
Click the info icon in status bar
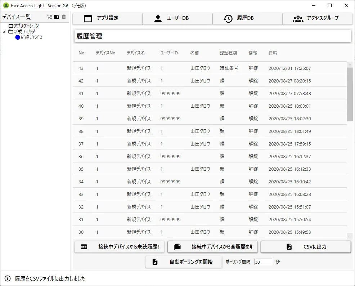coord(7,278)
